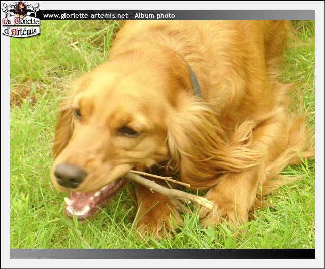325x269 pixels.
Task: Click the dog's open eye
Action: 127,131
